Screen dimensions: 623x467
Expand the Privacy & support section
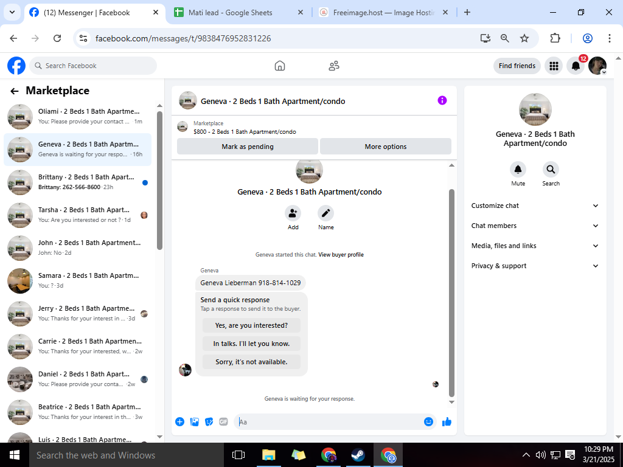pyautogui.click(x=535, y=266)
